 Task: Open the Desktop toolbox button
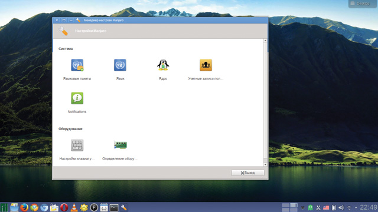click(362, 4)
